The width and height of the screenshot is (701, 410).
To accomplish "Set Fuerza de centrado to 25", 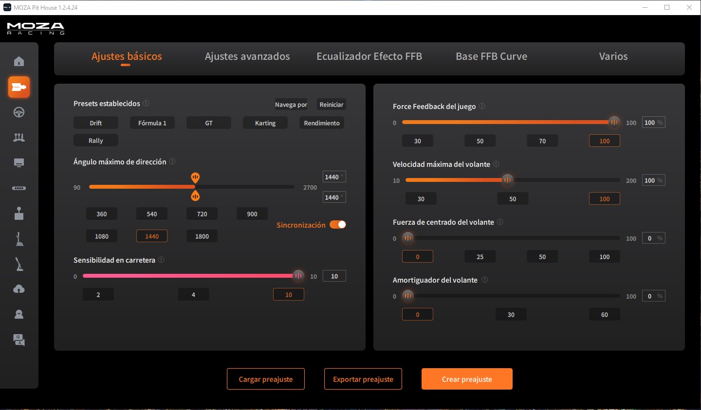I will click(480, 257).
